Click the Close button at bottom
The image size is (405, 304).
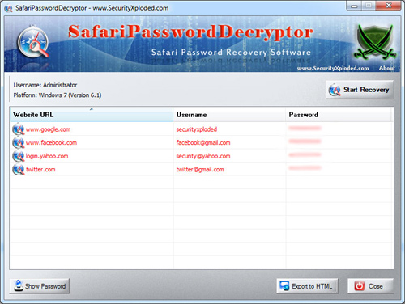(371, 286)
